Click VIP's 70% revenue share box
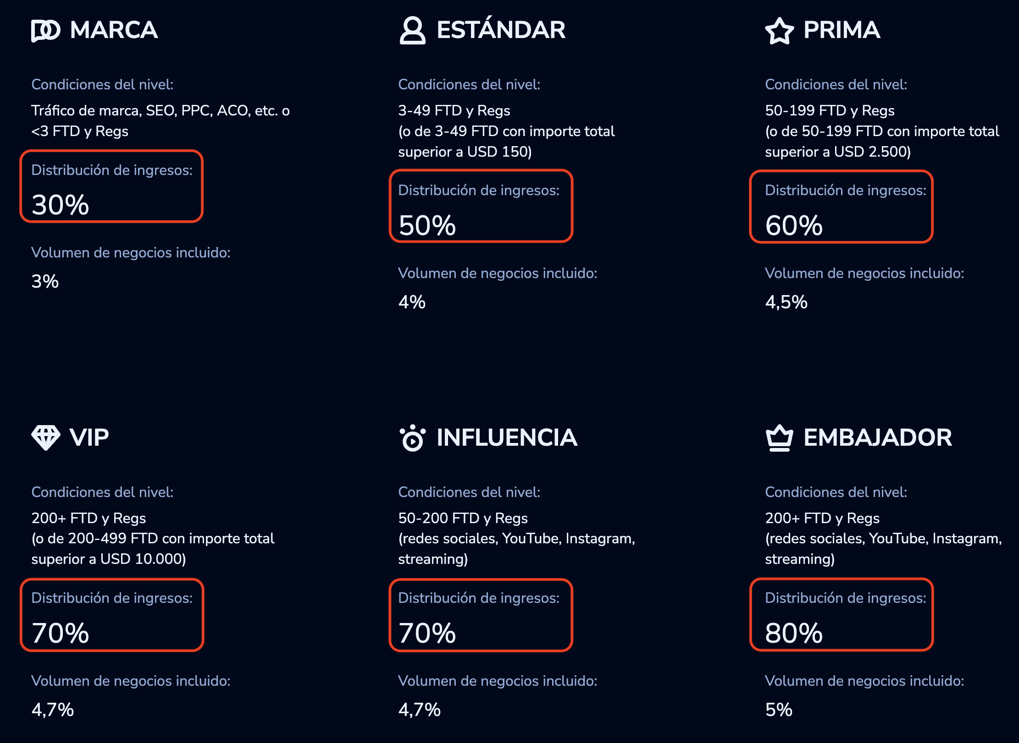 pyautogui.click(x=111, y=614)
